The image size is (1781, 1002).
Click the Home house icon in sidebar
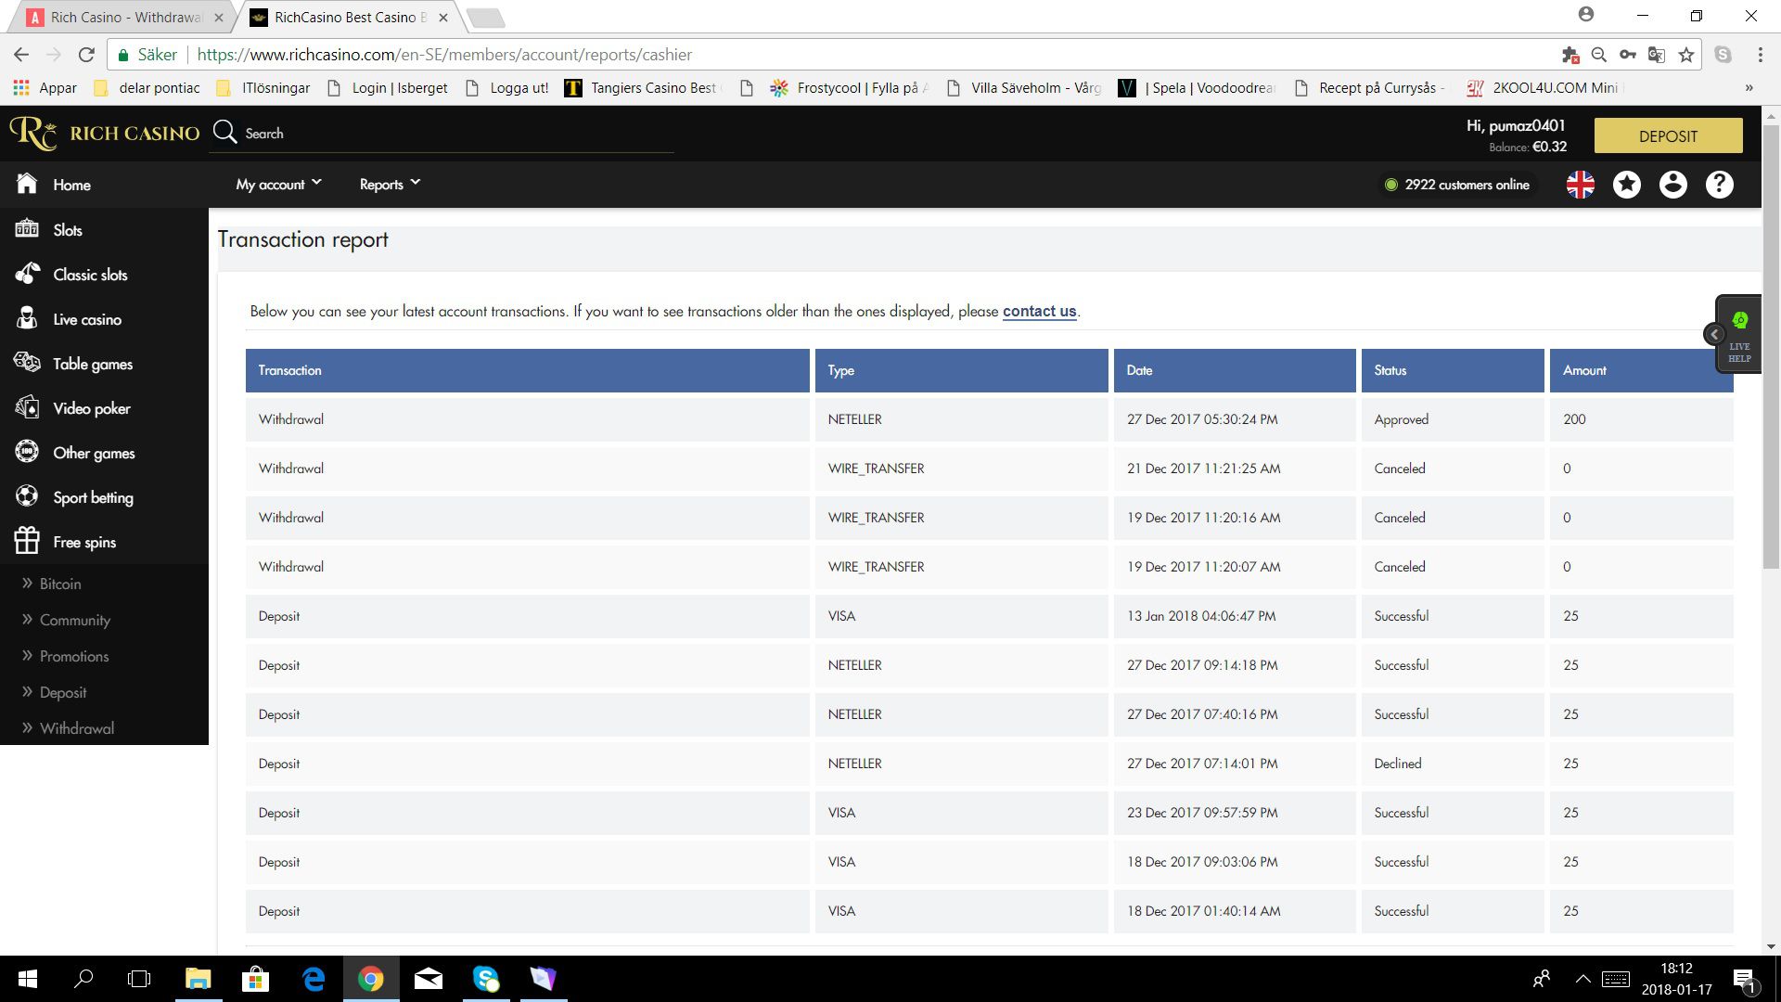click(27, 184)
